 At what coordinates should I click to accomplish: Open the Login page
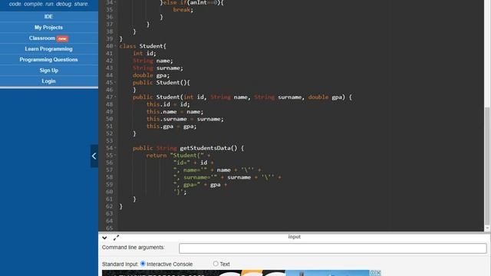click(x=48, y=81)
